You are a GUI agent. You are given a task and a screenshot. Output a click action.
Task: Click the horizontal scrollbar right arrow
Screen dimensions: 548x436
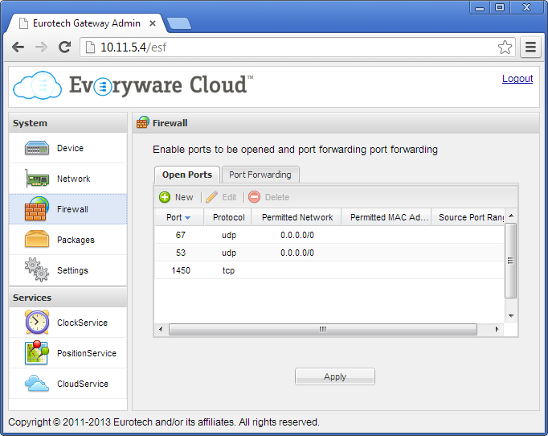point(497,329)
